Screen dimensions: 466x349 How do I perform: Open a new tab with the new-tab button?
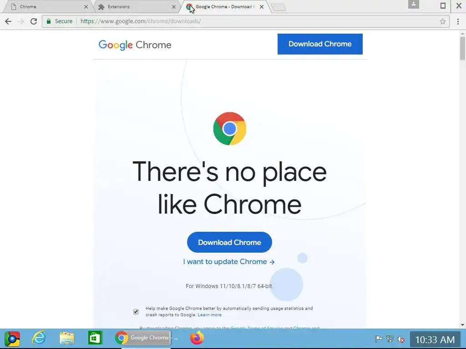pos(279,7)
